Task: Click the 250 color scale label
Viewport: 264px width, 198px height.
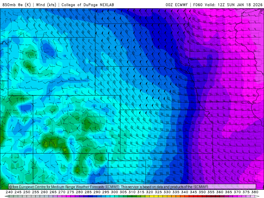Action: [27, 192]
